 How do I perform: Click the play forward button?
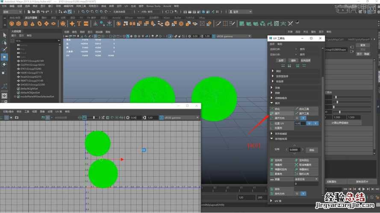[363, 189]
